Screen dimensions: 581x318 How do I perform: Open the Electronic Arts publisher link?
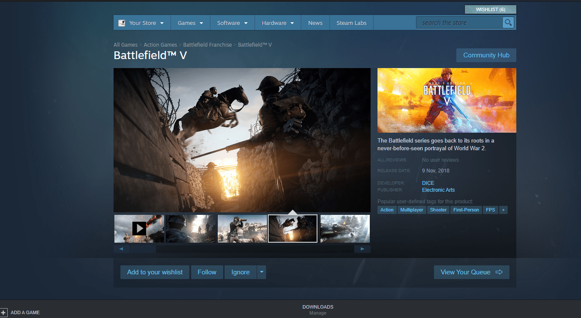[438, 190]
